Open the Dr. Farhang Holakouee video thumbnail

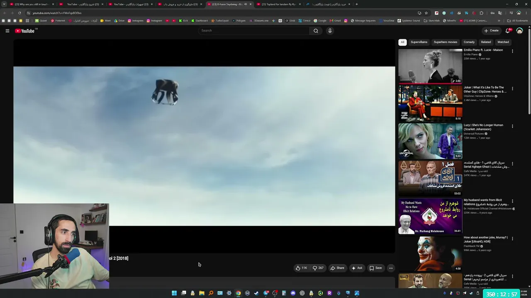[430, 216]
